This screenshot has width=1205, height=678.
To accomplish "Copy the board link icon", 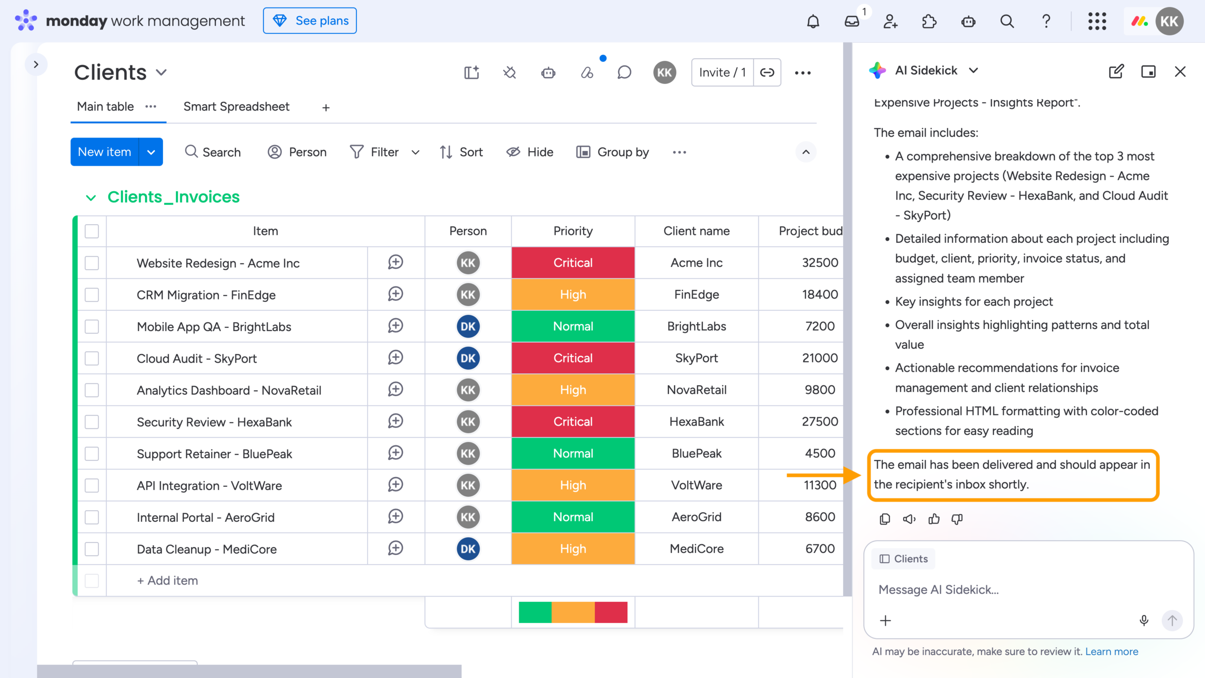I will 767,73.
